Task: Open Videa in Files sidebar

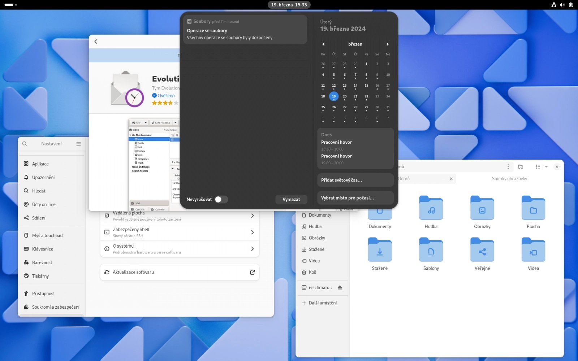Action: click(323, 261)
